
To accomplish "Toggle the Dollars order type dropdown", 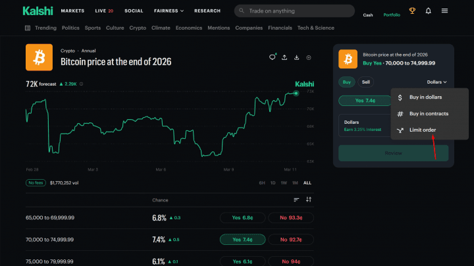I will pos(436,82).
